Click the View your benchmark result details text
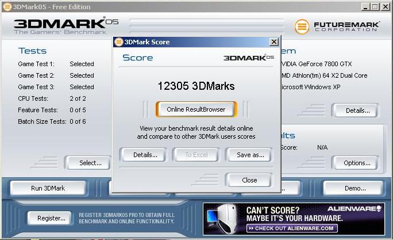The image size is (393, 240). (196, 132)
